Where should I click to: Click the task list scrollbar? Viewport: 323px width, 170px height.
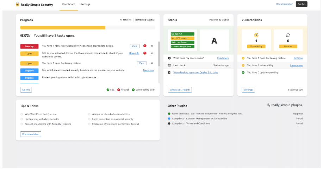(x=159, y=54)
